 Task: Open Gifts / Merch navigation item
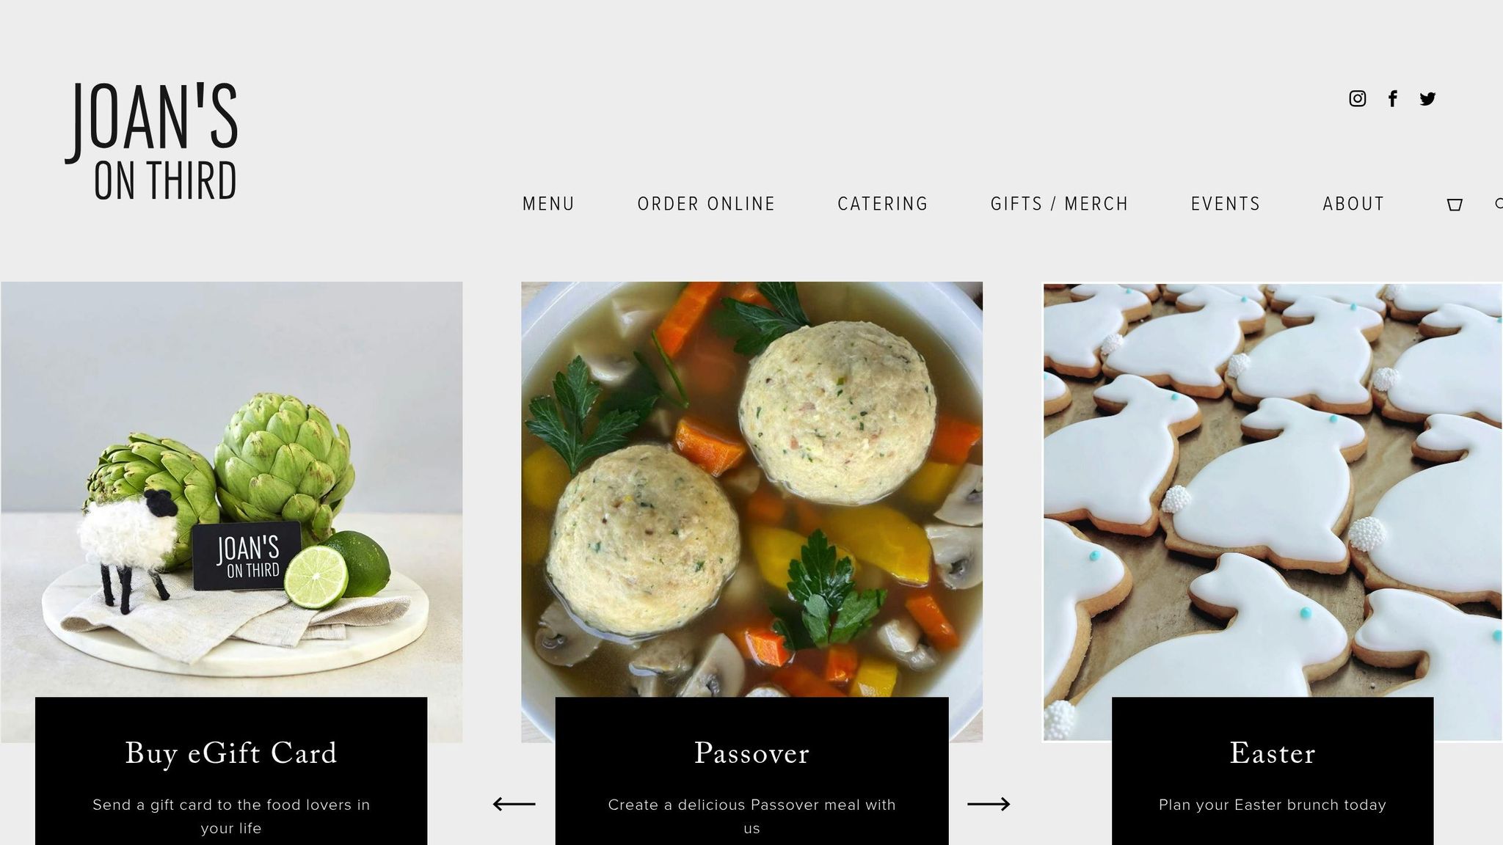[x=1059, y=204]
